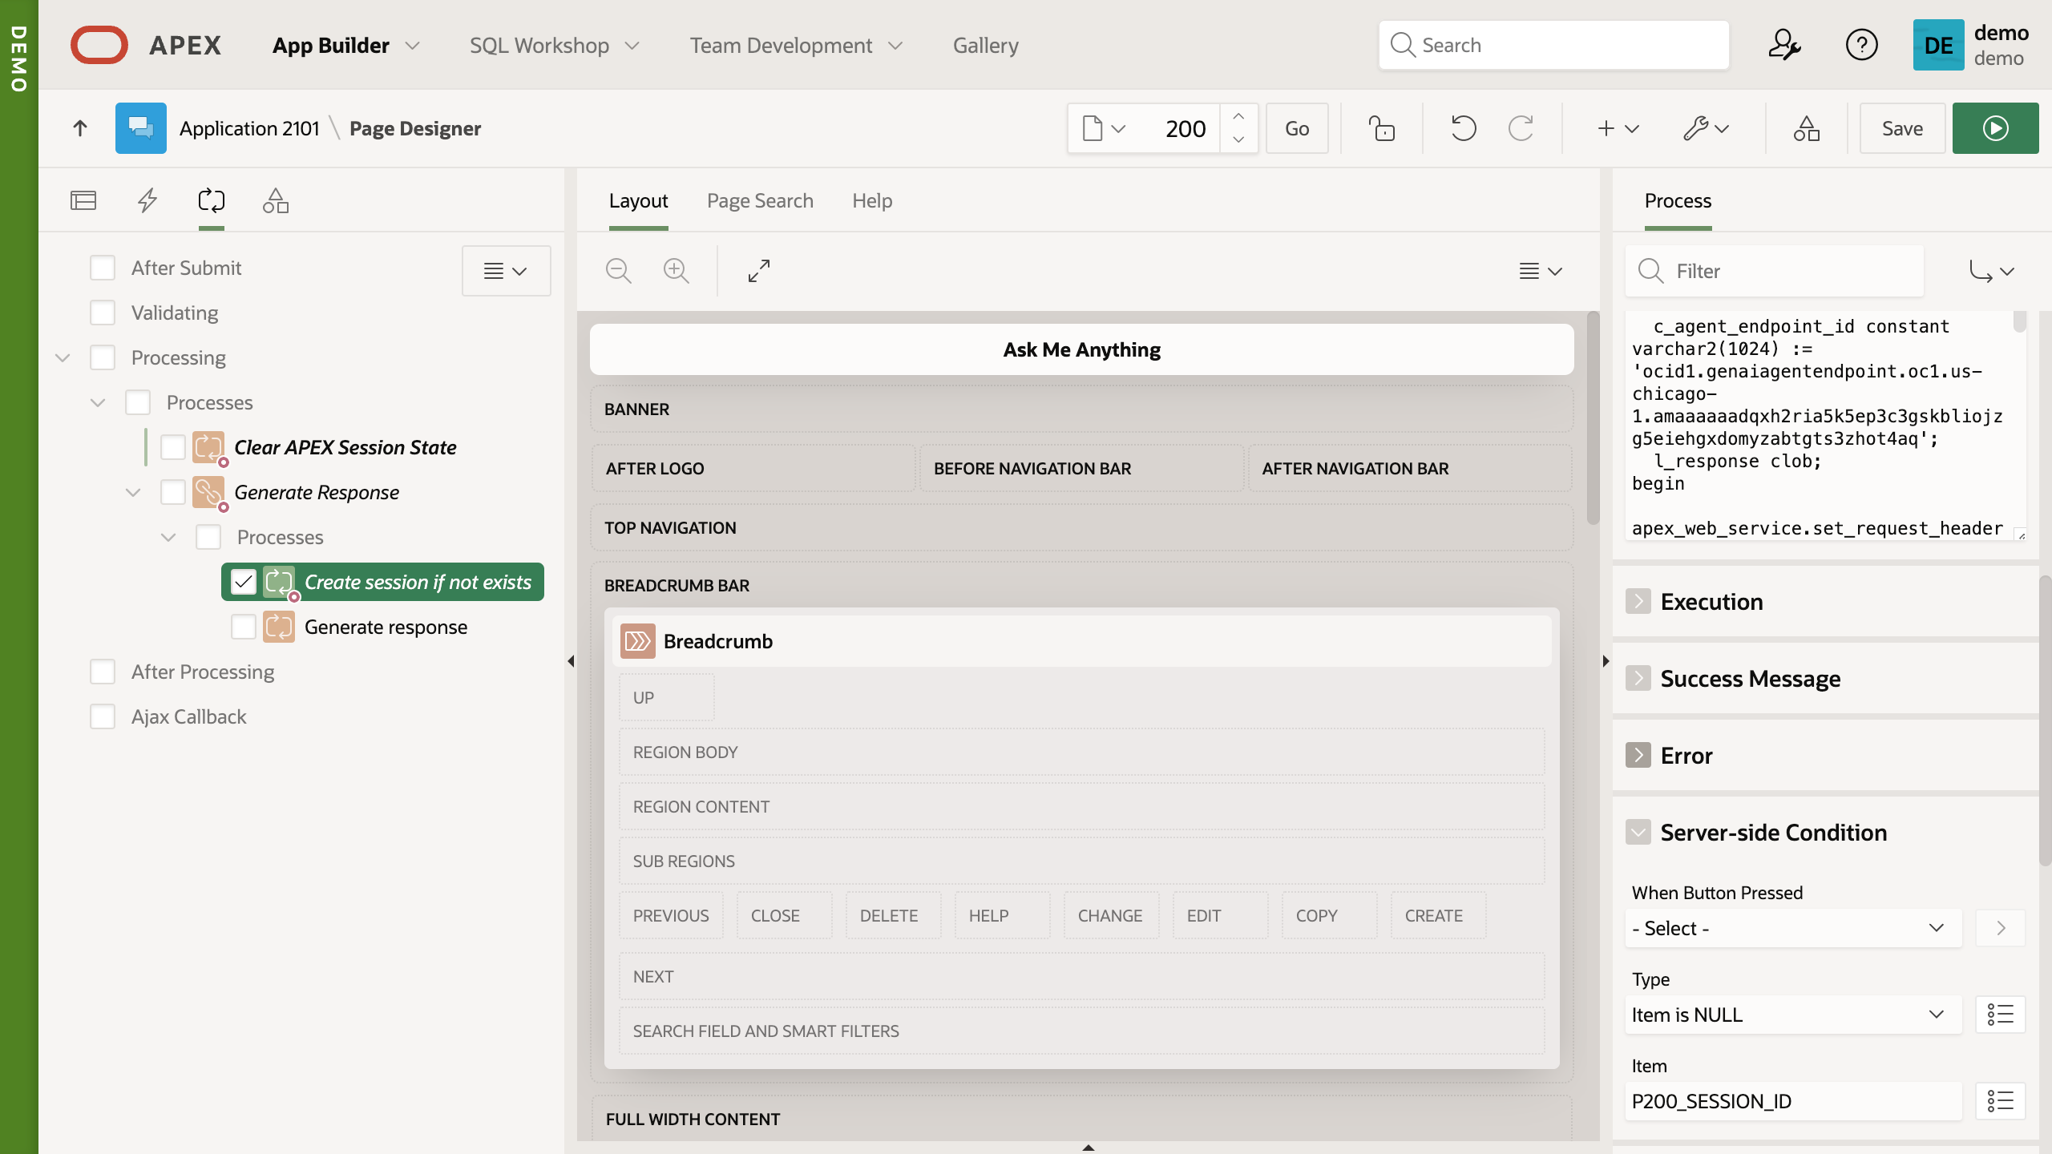Open the layout options menu dropdown
This screenshot has height=1154, width=2052.
1541,271
